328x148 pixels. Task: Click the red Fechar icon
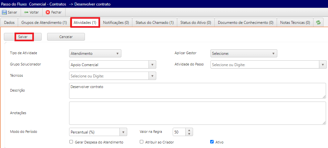click(48, 12)
